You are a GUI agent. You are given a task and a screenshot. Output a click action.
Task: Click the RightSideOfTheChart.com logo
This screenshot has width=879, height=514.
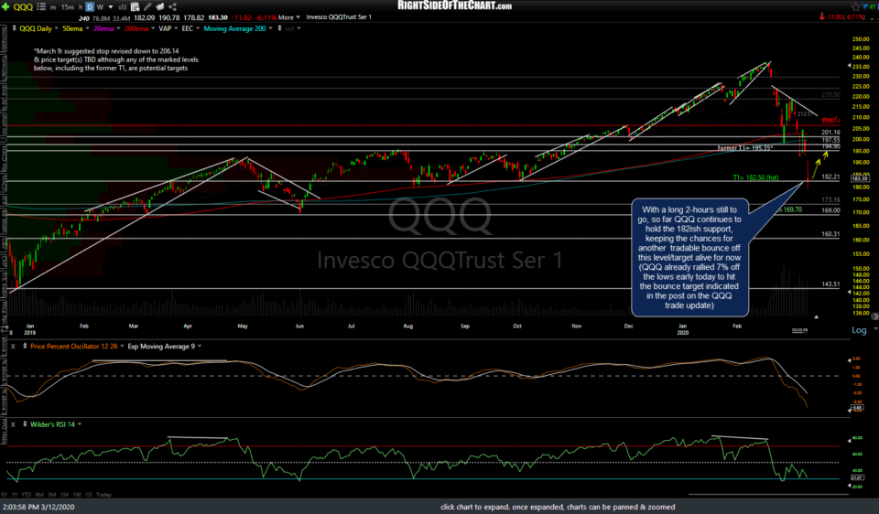pyautogui.click(x=455, y=5)
